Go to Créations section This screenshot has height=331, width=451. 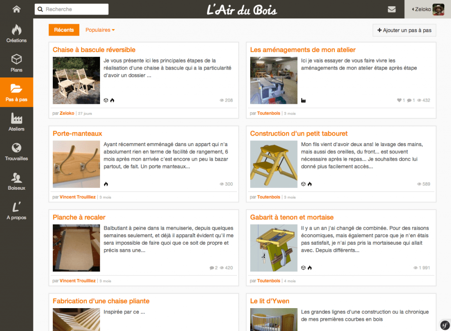coord(16,33)
